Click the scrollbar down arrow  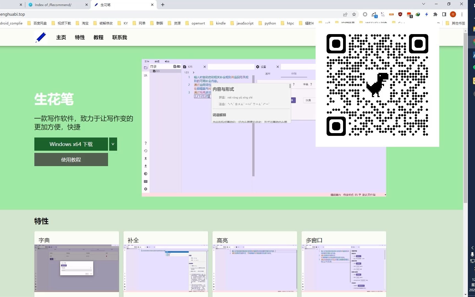tap(465, 295)
